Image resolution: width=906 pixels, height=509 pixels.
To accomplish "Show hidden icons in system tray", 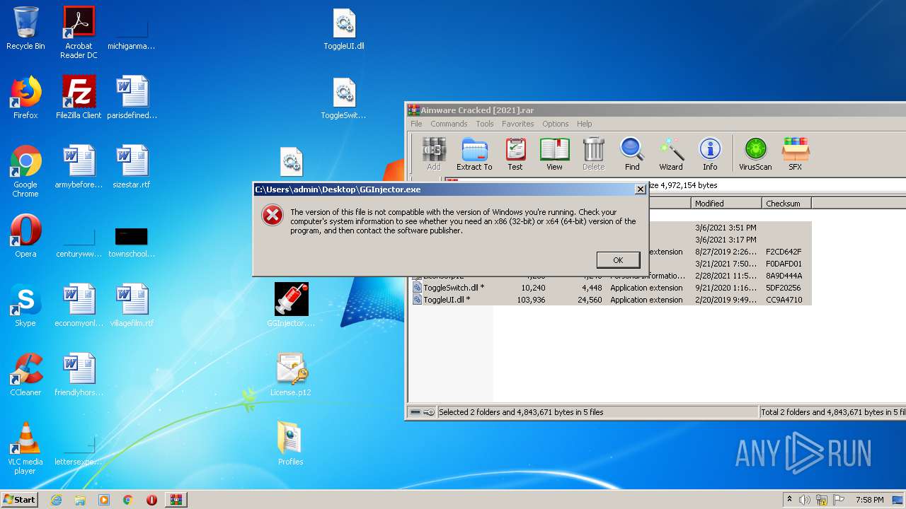I will (x=789, y=500).
